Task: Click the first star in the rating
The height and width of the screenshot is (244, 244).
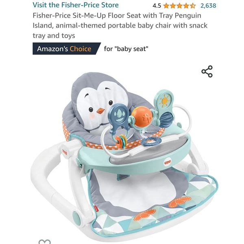Action: pos(166,6)
